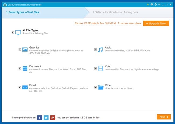Share on Facebook icon
Screen dimensions: 175x124
(x=40, y=118)
